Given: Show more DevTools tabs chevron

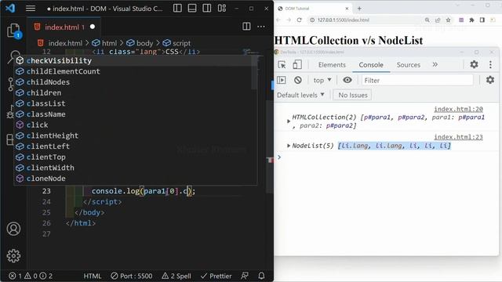Looking at the screenshot, I should tap(435, 64).
